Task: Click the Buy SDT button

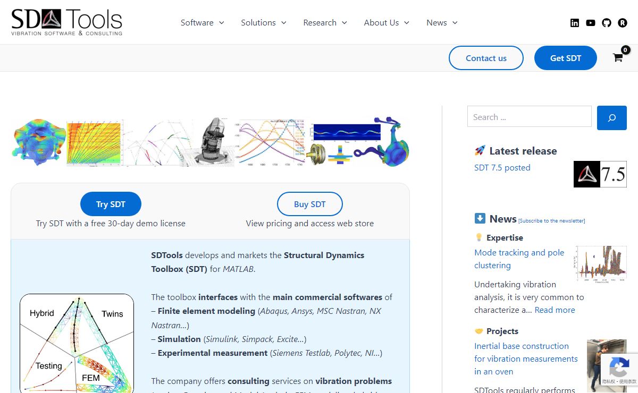Action: pos(310,204)
